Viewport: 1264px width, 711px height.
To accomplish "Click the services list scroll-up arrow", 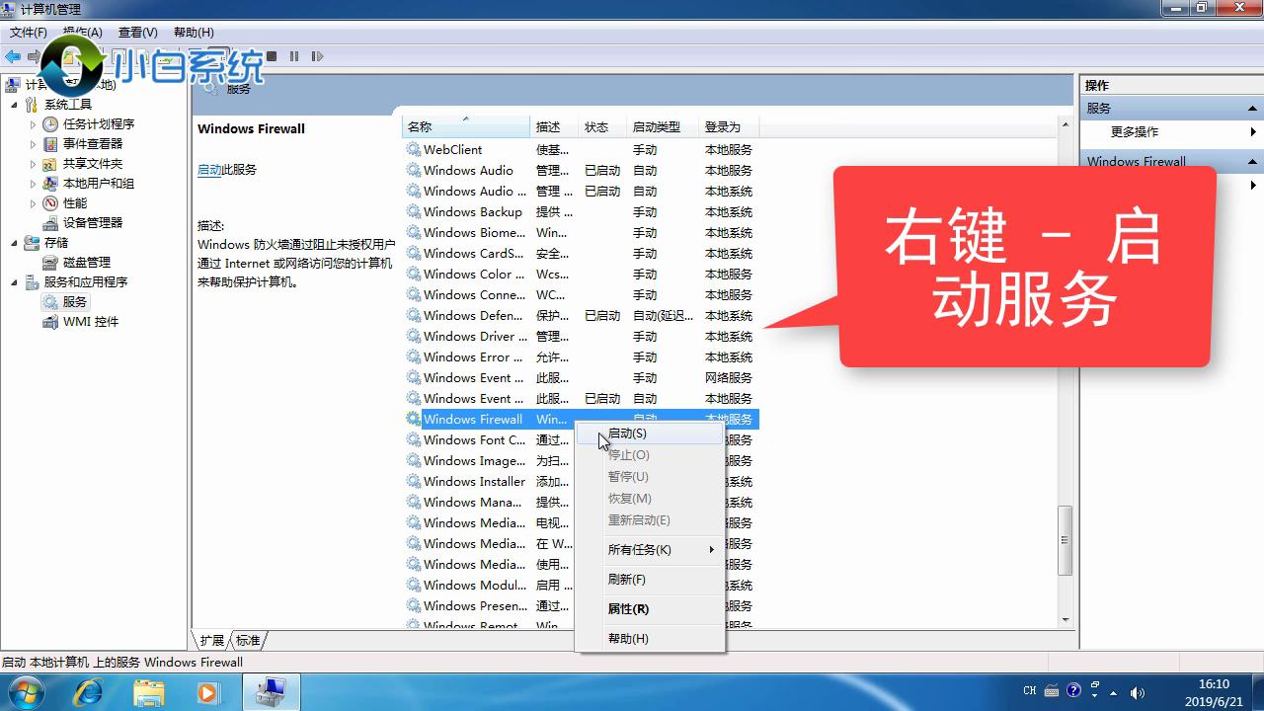I will point(1065,124).
